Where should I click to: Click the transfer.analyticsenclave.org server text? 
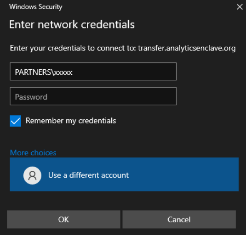tap(187, 48)
